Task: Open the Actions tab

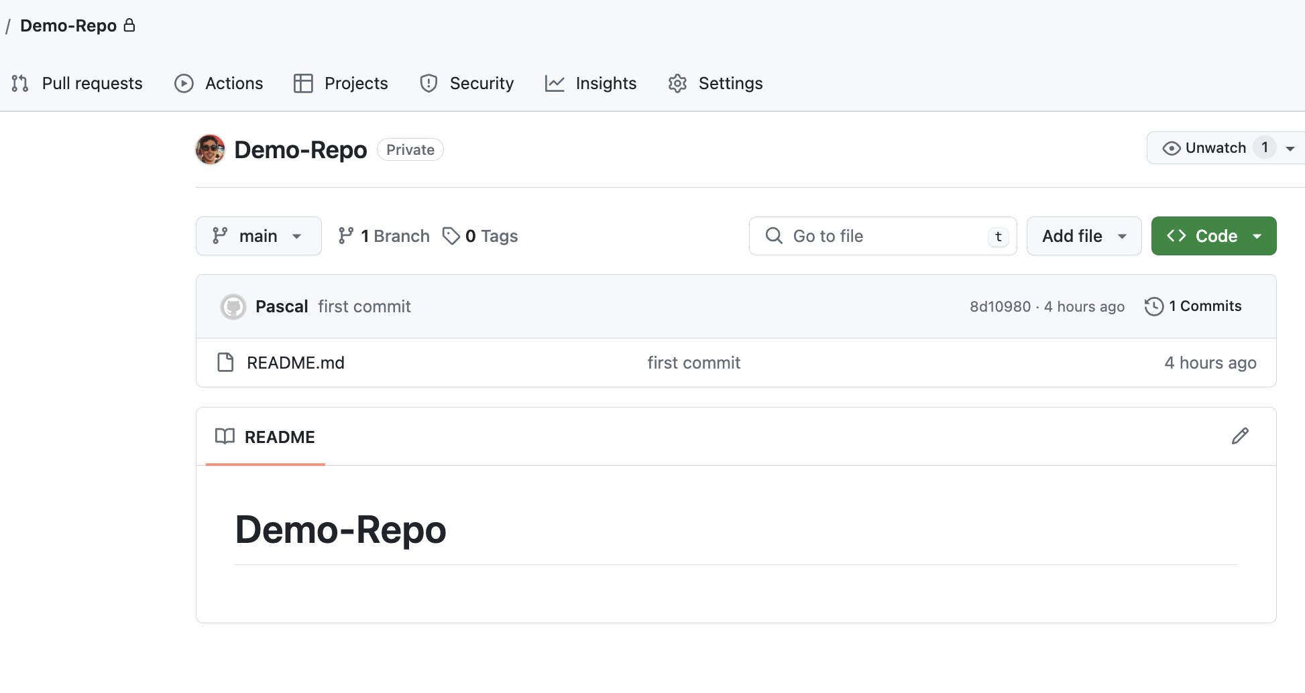Action: 219,83
